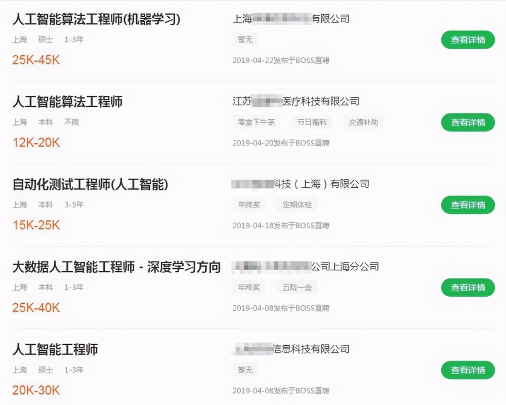The width and height of the screenshot is (506, 405).
Task: Click the 零食下午茶 benefit tag
Action: [x=256, y=122]
